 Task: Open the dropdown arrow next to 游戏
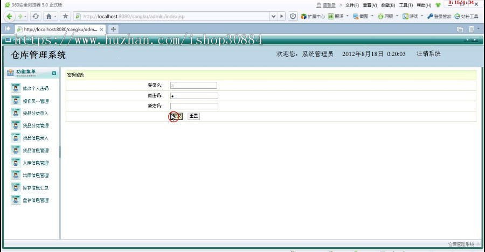tap(422, 16)
